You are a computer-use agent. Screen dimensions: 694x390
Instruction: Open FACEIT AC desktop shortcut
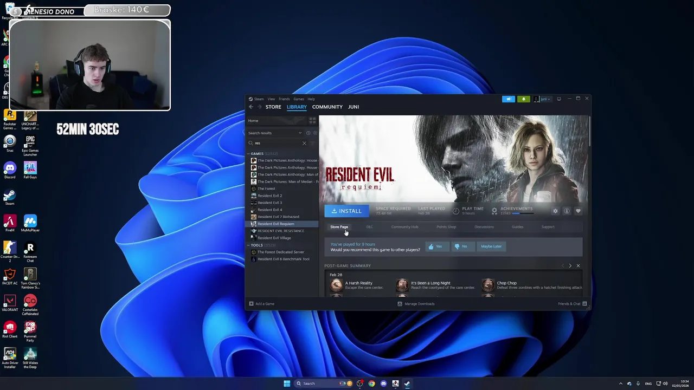coord(10,276)
